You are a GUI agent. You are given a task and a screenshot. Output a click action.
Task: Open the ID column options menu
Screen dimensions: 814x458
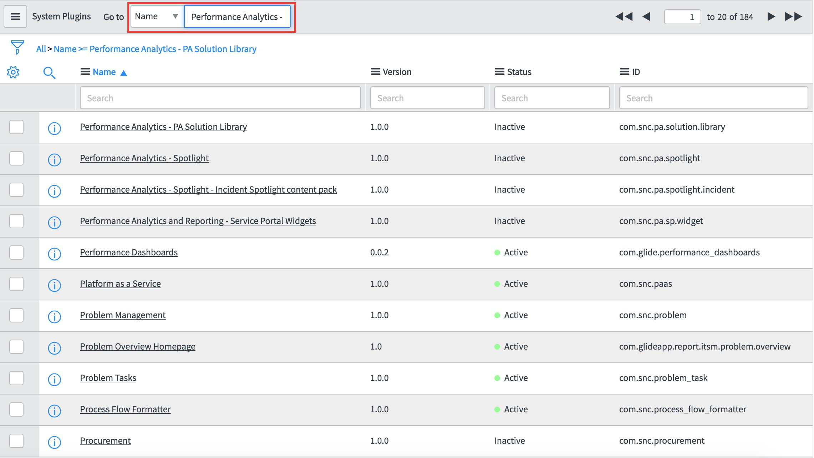click(624, 72)
